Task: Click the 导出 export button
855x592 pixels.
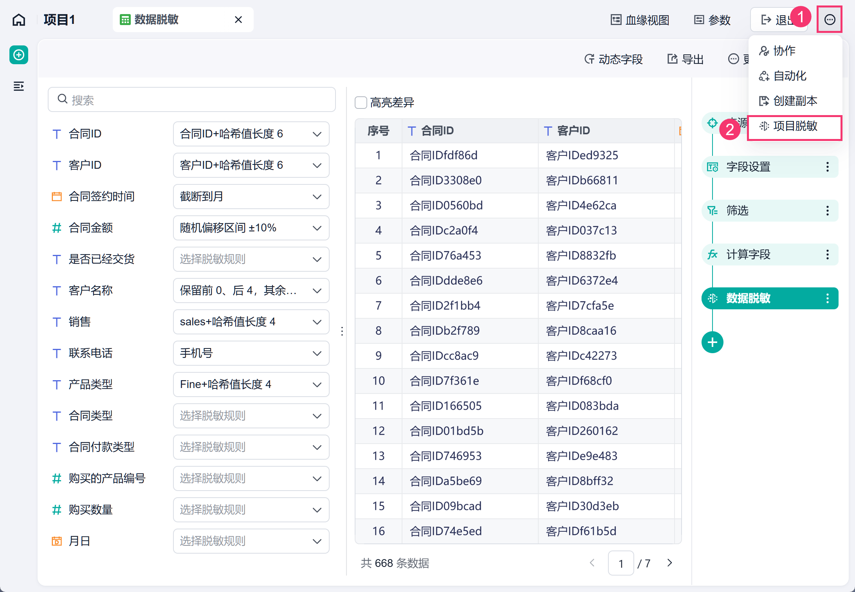Action: pyautogui.click(x=685, y=59)
